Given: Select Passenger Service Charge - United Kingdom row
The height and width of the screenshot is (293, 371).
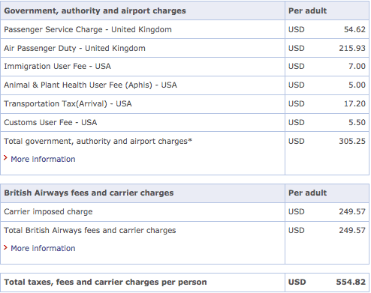Looking at the screenshot, I should (185, 29).
